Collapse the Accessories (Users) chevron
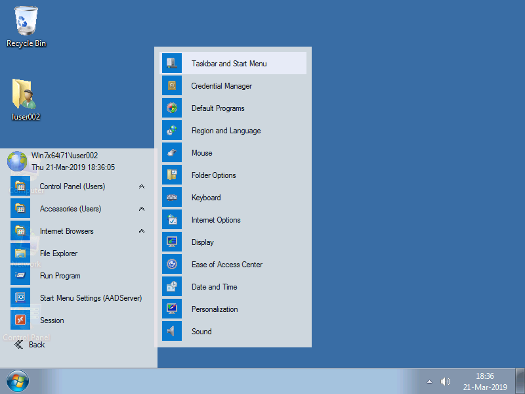The height and width of the screenshot is (394, 525). 142,209
